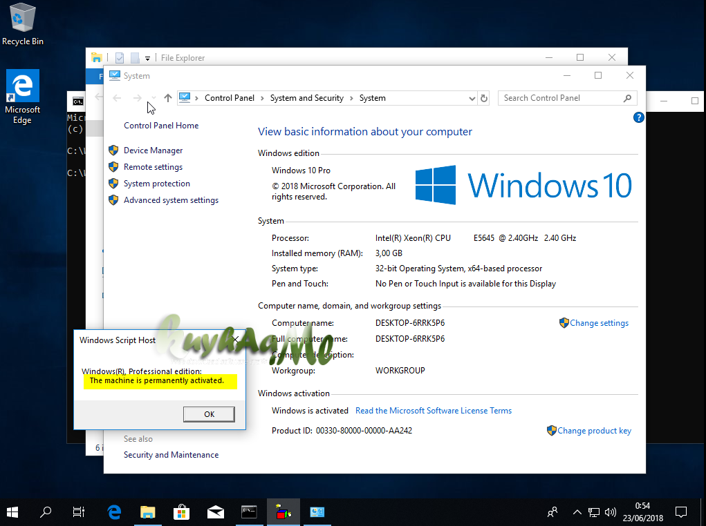Open Security and Maintenance link

171,455
